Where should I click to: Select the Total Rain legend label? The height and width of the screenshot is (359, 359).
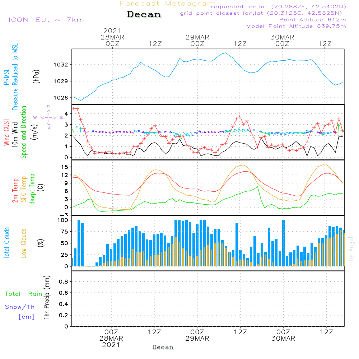click(24, 294)
